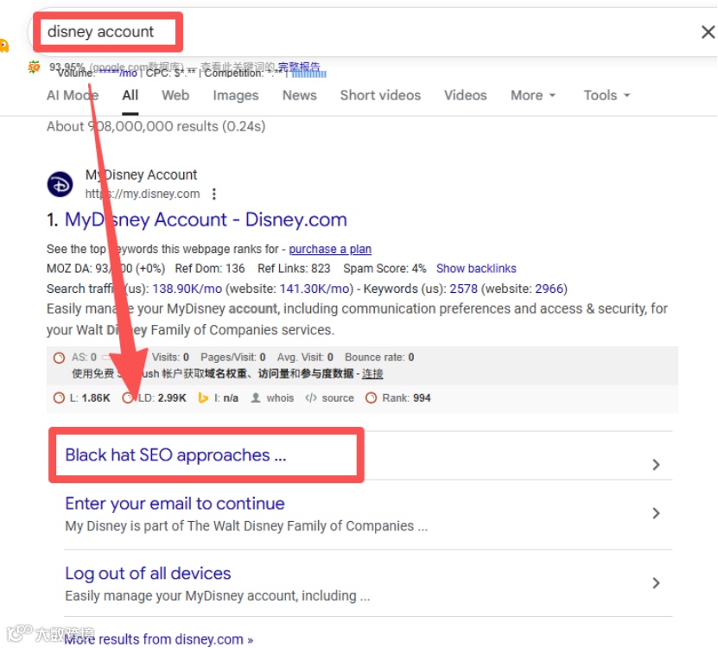The height and width of the screenshot is (648, 718).
Task: Click the 'Spam Score: 4%' text
Action: pyautogui.click(x=384, y=269)
